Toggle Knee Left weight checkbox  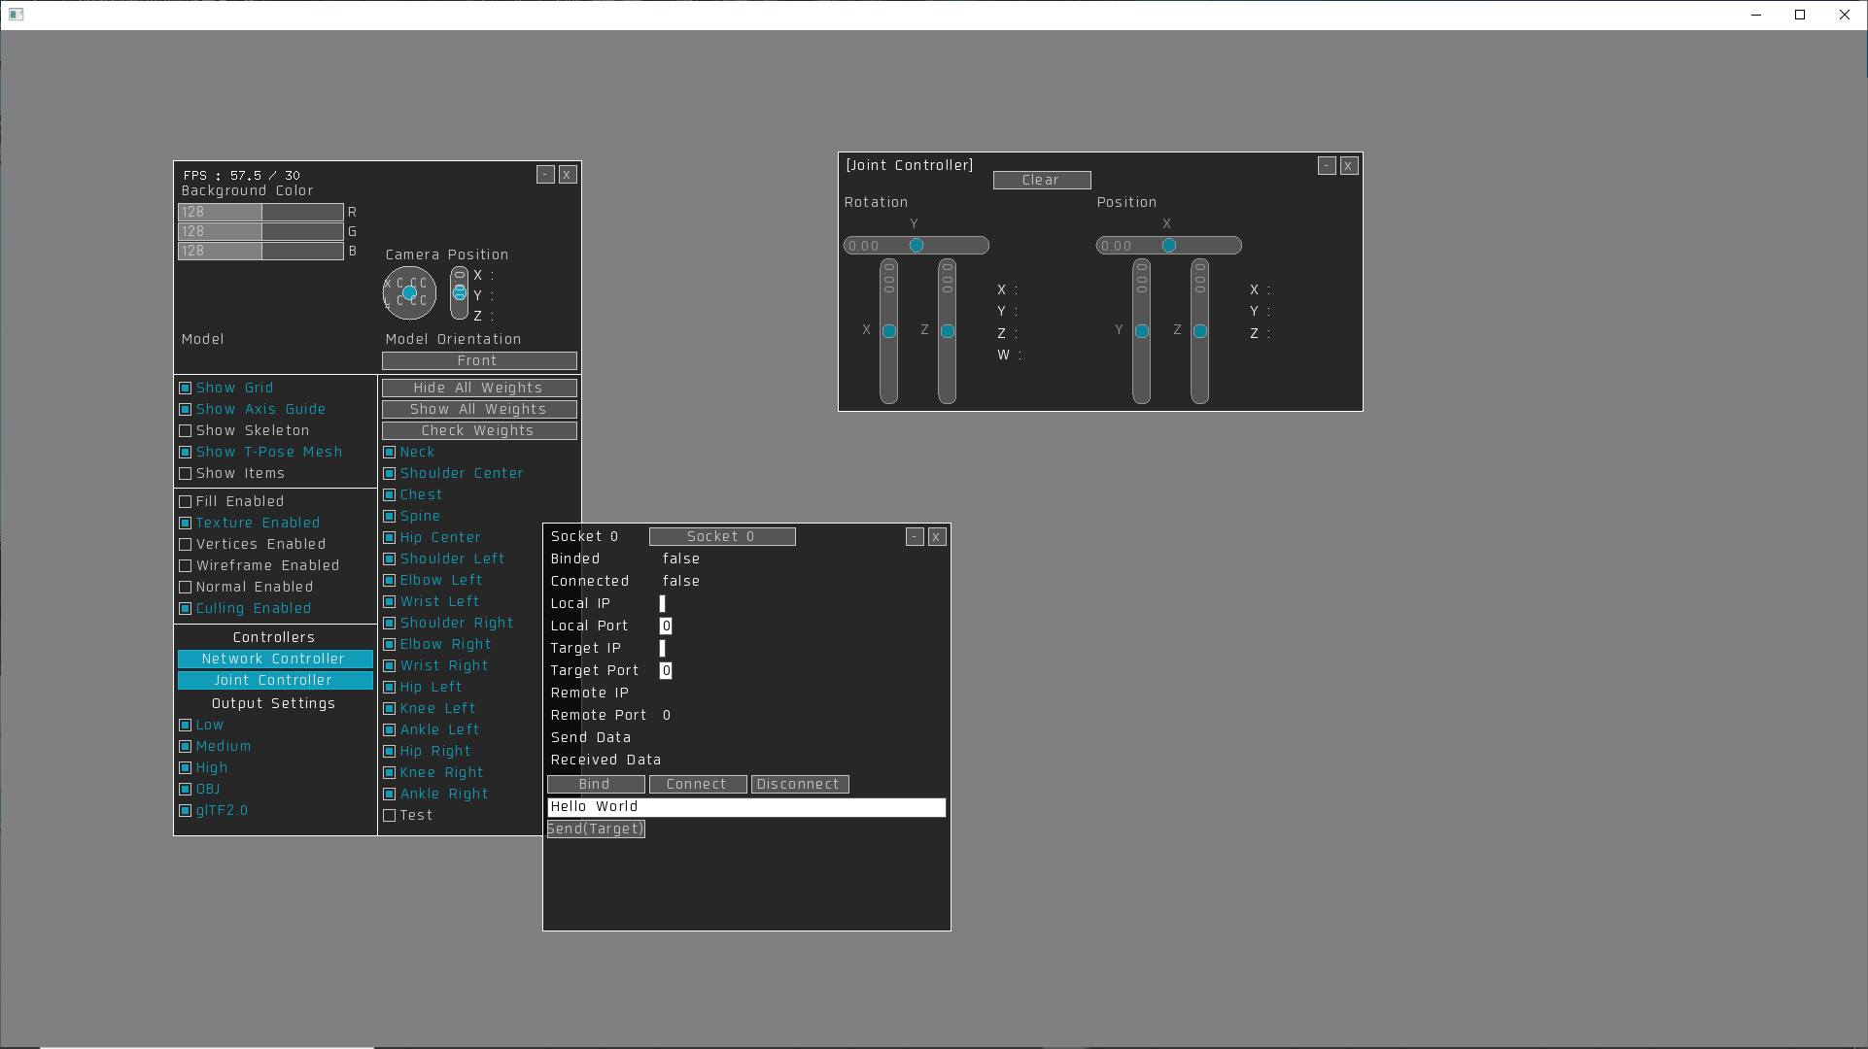click(x=389, y=709)
